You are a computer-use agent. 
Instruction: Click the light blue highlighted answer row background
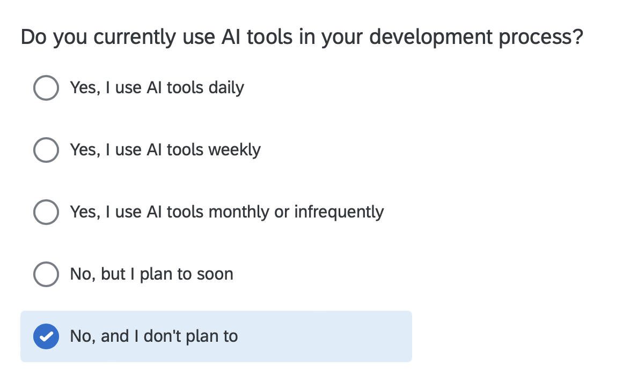pyautogui.click(x=216, y=336)
